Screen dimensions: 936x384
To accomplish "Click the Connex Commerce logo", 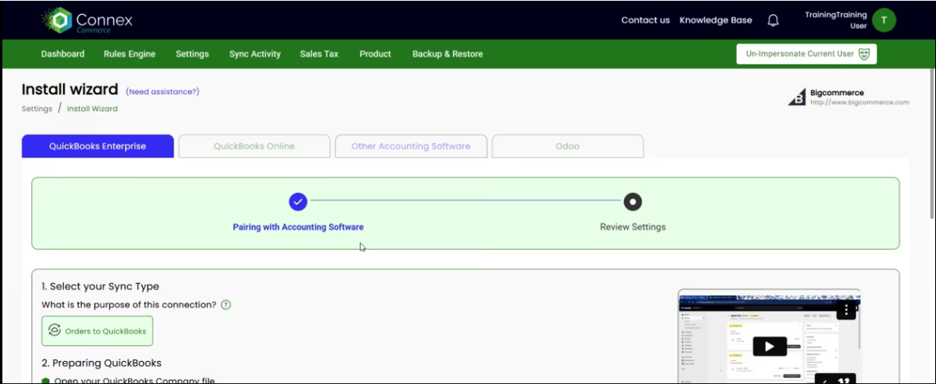I will click(x=87, y=20).
